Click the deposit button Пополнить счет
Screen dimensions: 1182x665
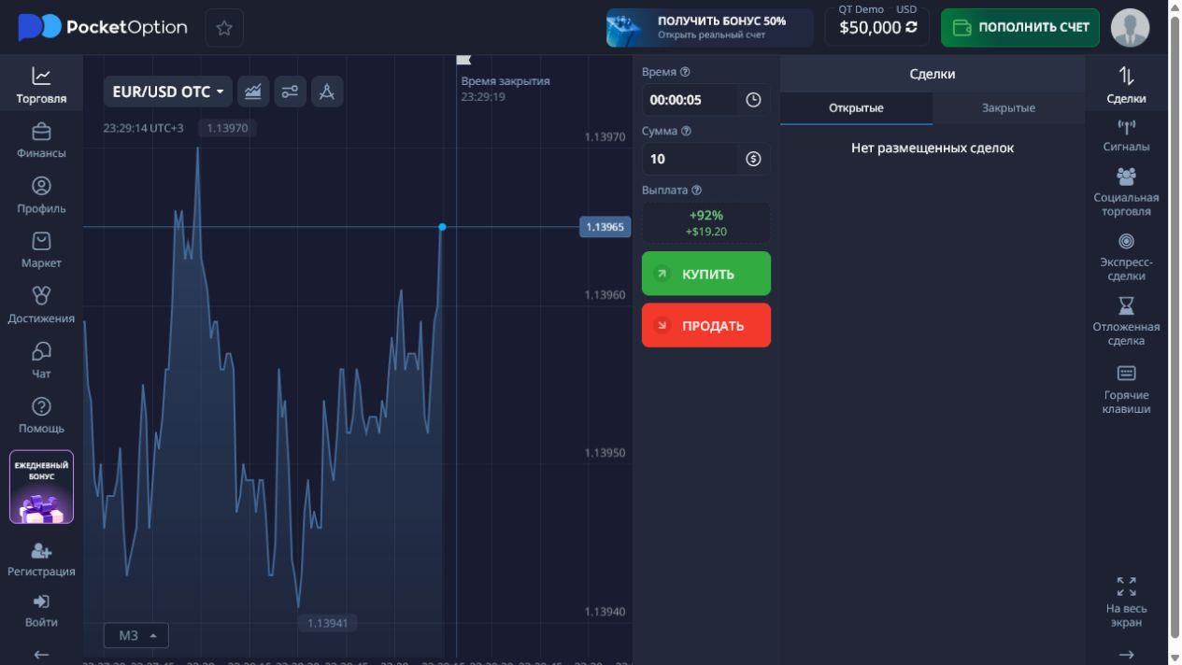coord(1020,27)
